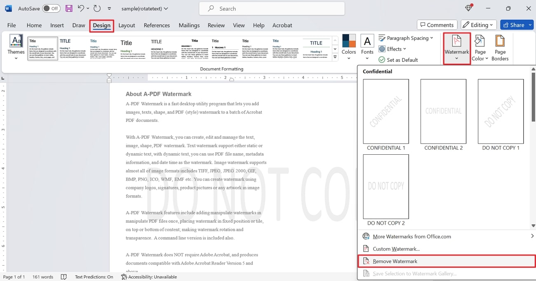This screenshot has height=281, width=536.
Task: Click the Paragraph Spacing option
Action: (x=407, y=38)
